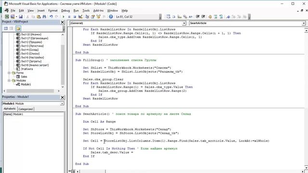Click the Parameter Info toolbar icon

(185, 17)
